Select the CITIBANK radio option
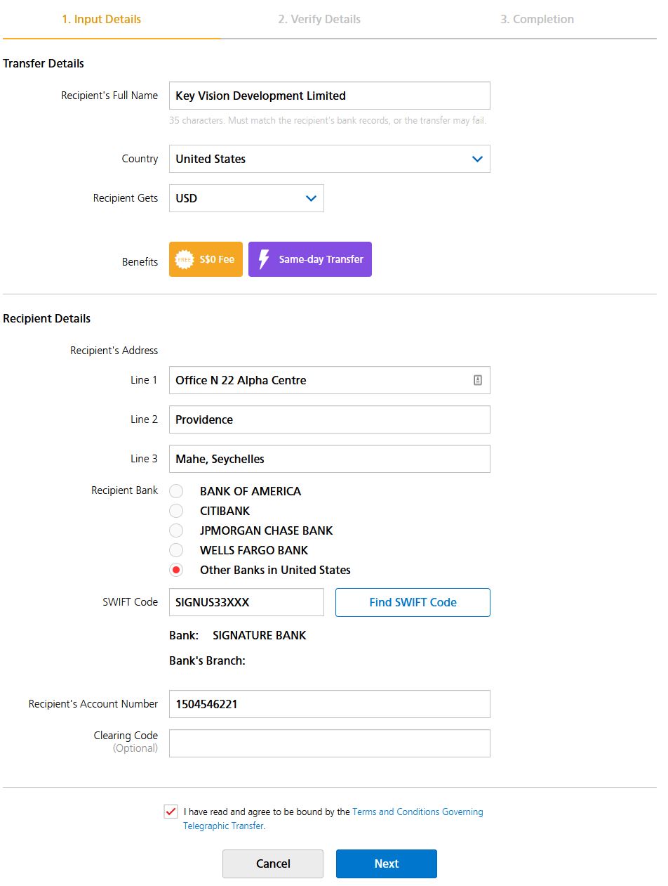 (177, 511)
